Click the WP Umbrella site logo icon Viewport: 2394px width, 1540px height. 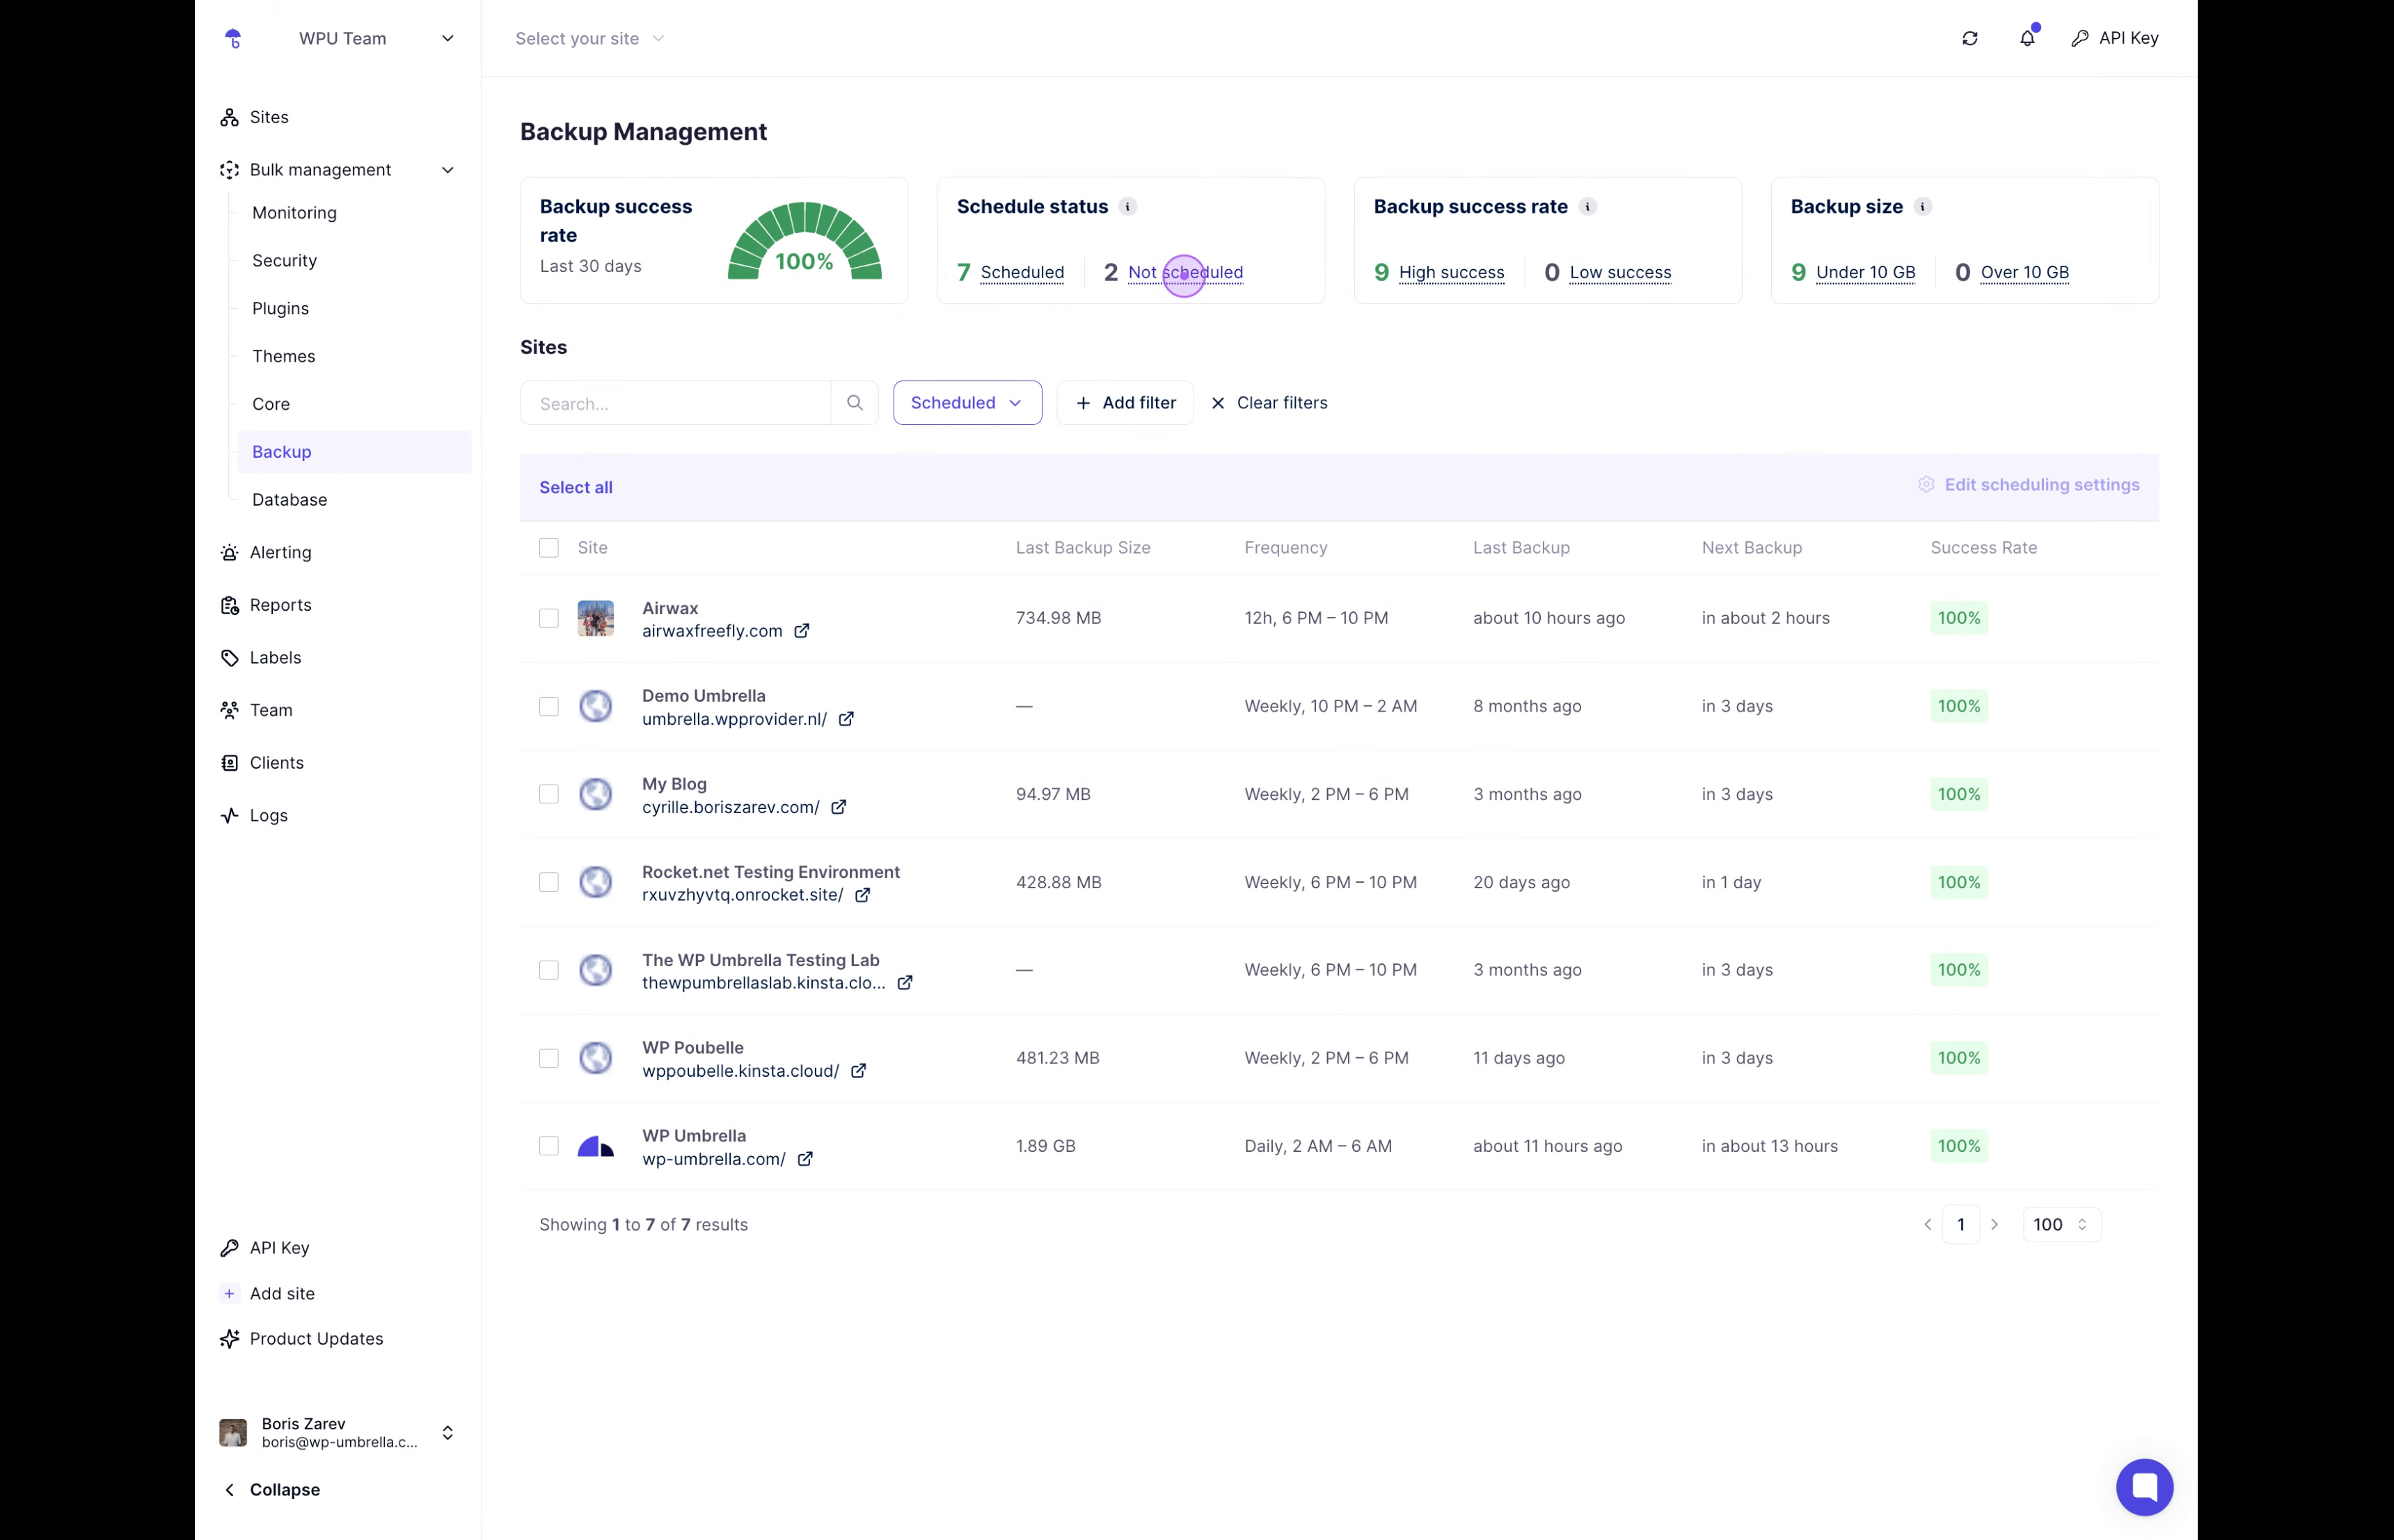point(595,1146)
